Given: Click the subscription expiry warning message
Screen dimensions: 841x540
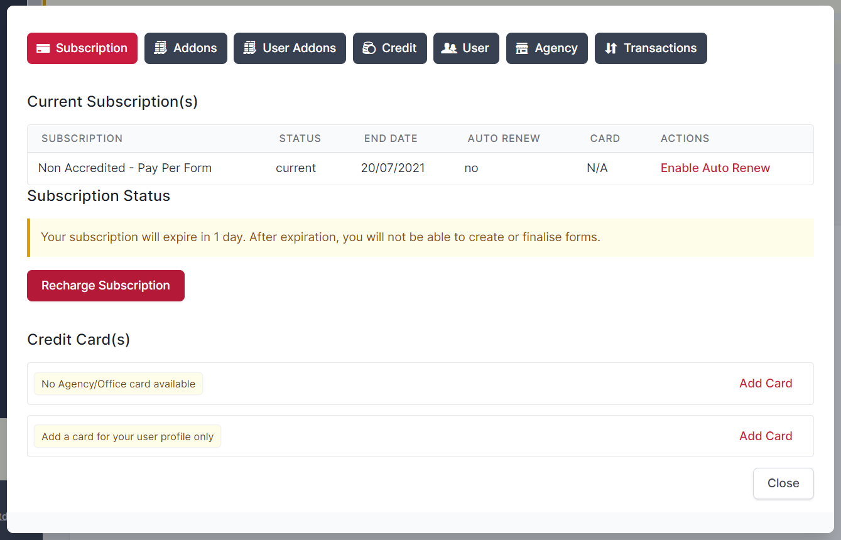Looking at the screenshot, I should (x=420, y=237).
